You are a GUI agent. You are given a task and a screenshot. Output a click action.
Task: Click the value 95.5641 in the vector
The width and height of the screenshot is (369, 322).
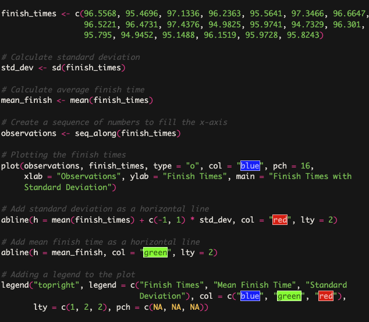click(266, 13)
